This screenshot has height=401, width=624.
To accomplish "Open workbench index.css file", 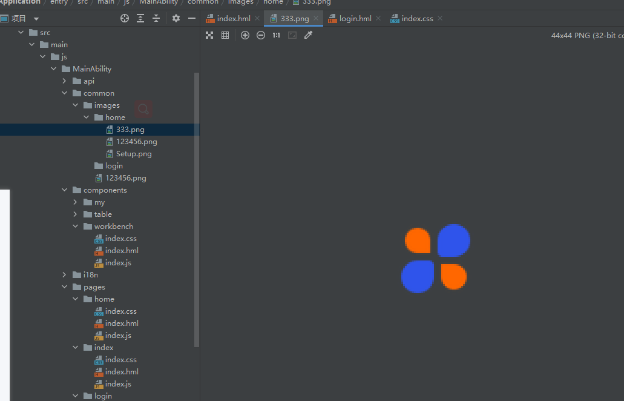I will click(116, 239).
